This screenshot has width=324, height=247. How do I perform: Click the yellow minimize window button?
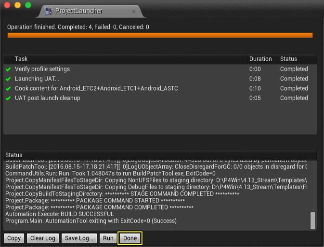tap(17, 5)
